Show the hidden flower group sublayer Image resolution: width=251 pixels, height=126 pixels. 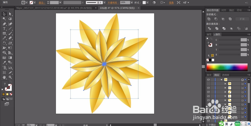pyautogui.click(x=208, y=84)
